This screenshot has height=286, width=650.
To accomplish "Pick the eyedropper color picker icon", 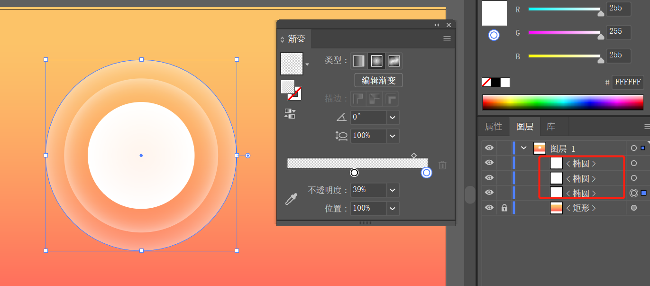I will 291,199.
